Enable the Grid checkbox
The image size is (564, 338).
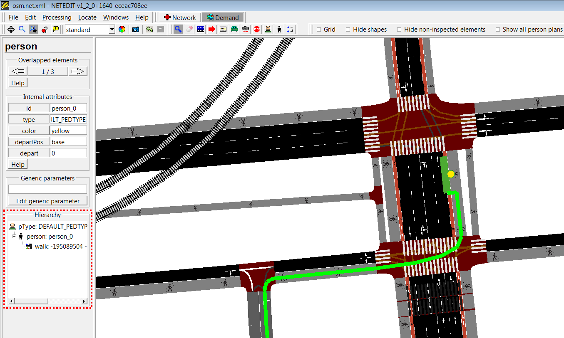click(319, 30)
